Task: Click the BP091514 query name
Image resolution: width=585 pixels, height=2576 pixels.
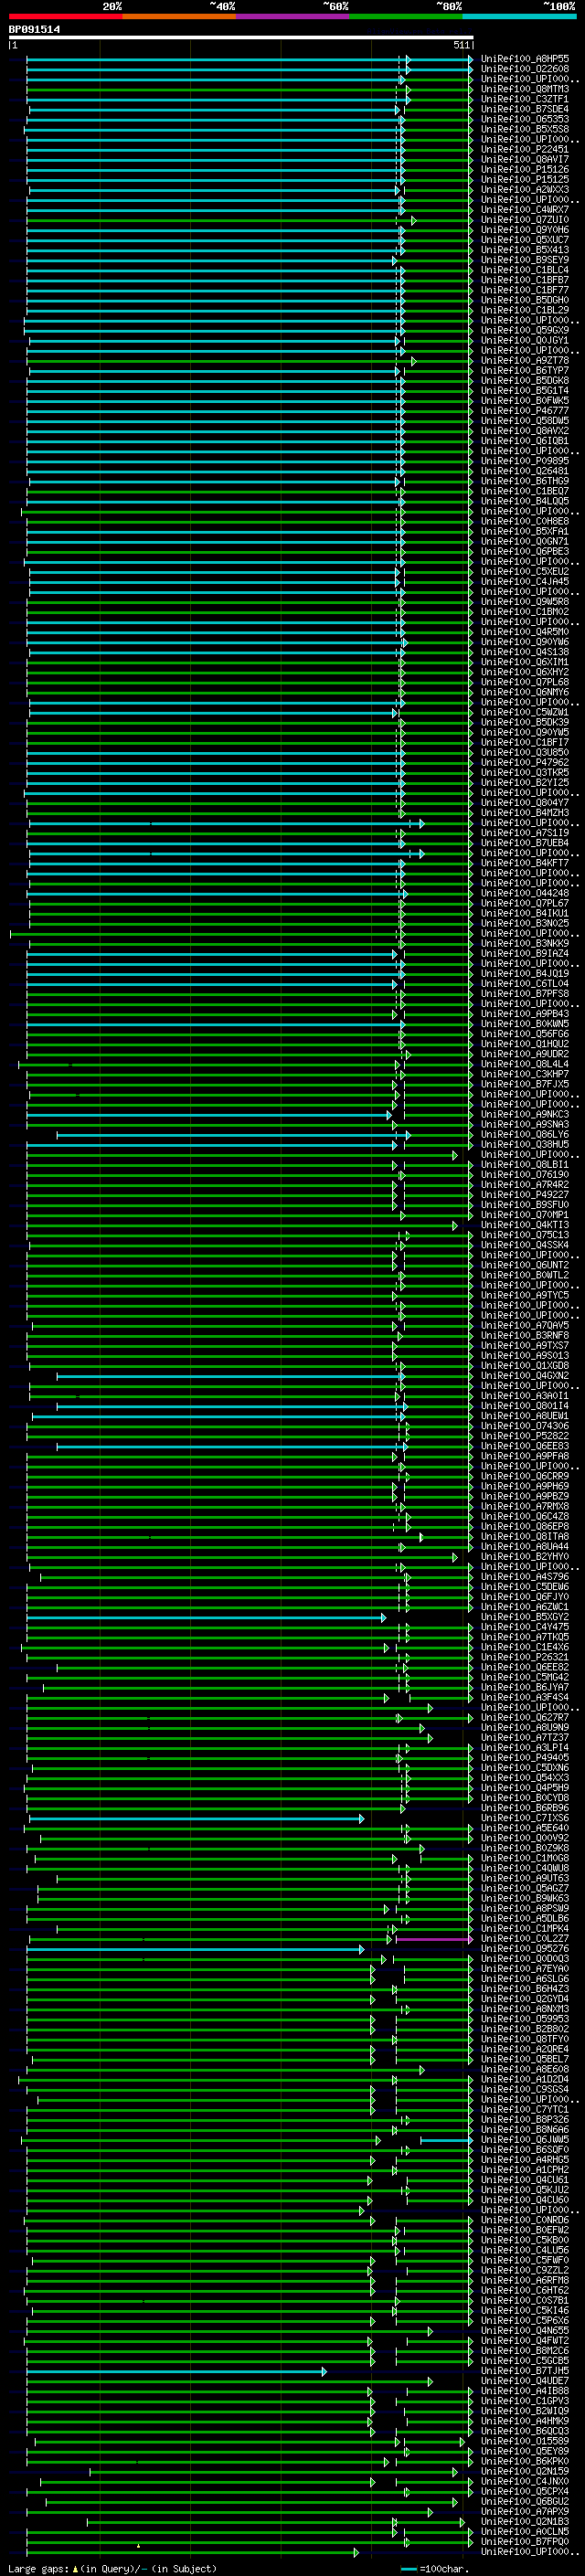Action: [34, 29]
